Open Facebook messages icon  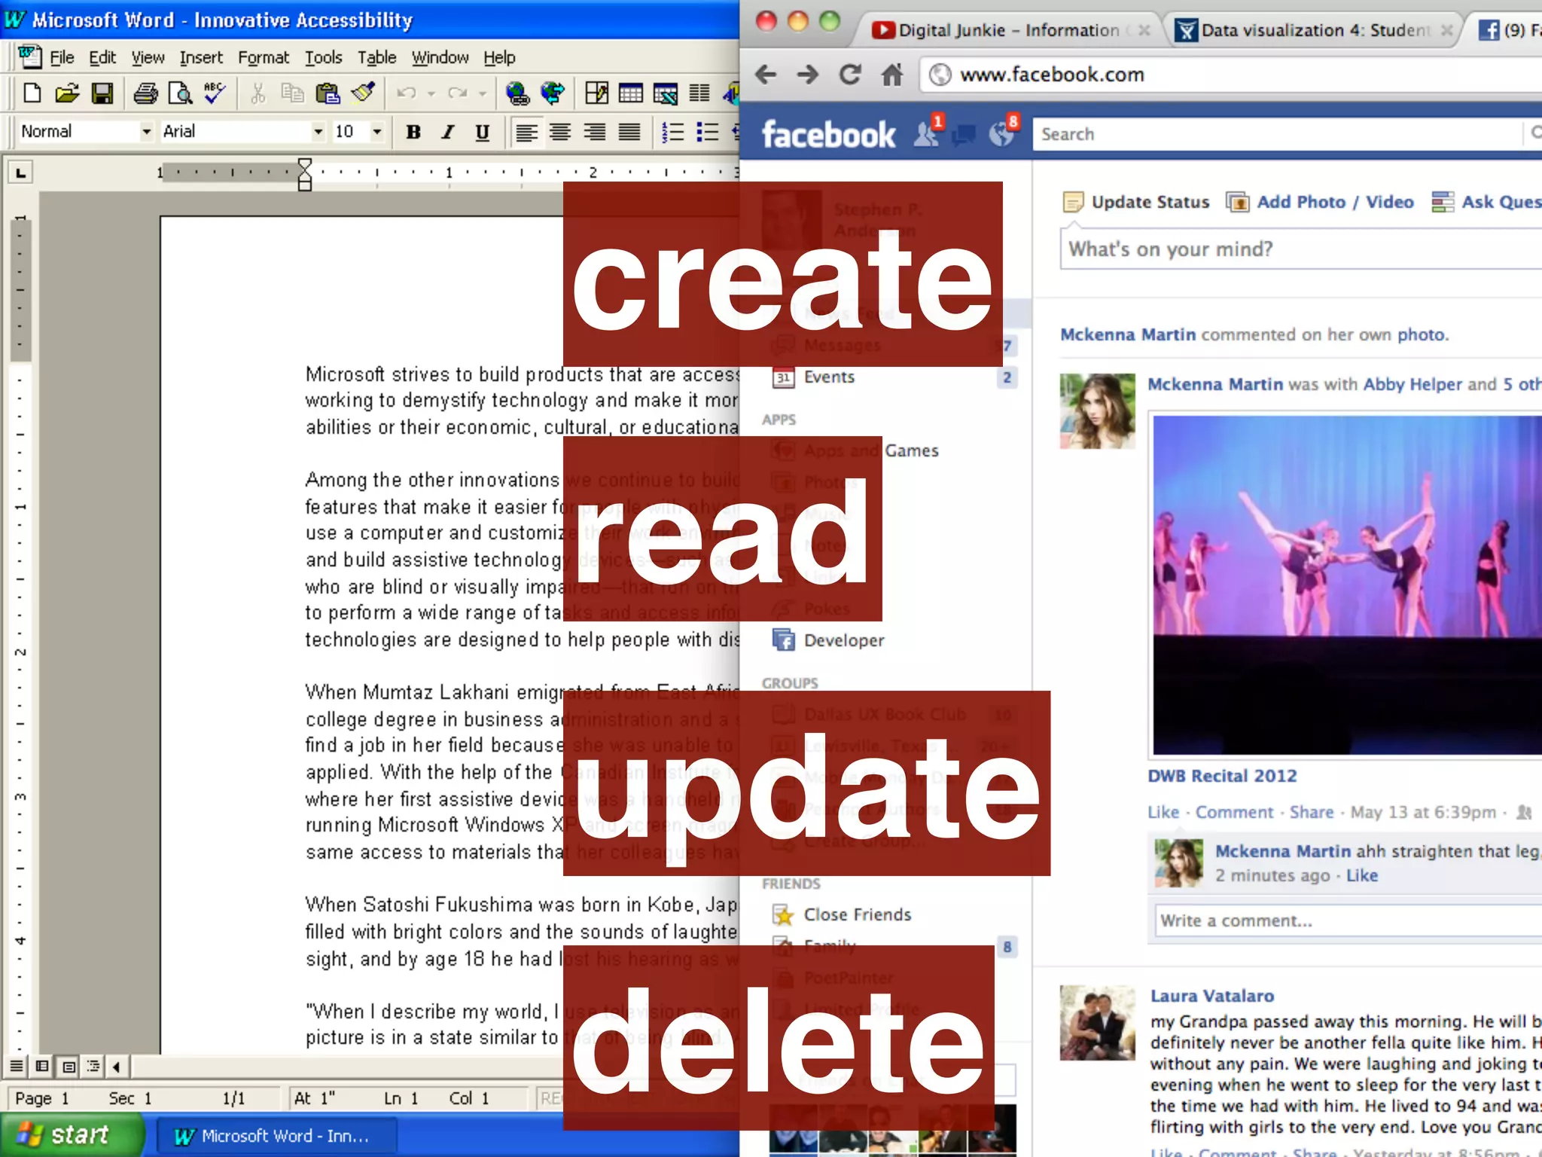(965, 135)
